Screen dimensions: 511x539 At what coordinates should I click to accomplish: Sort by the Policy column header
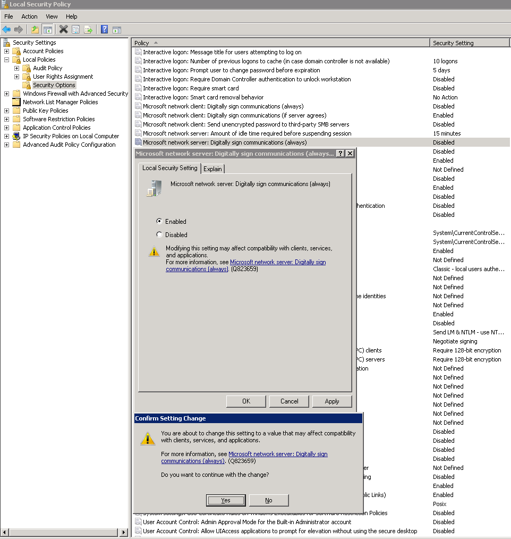pos(280,43)
